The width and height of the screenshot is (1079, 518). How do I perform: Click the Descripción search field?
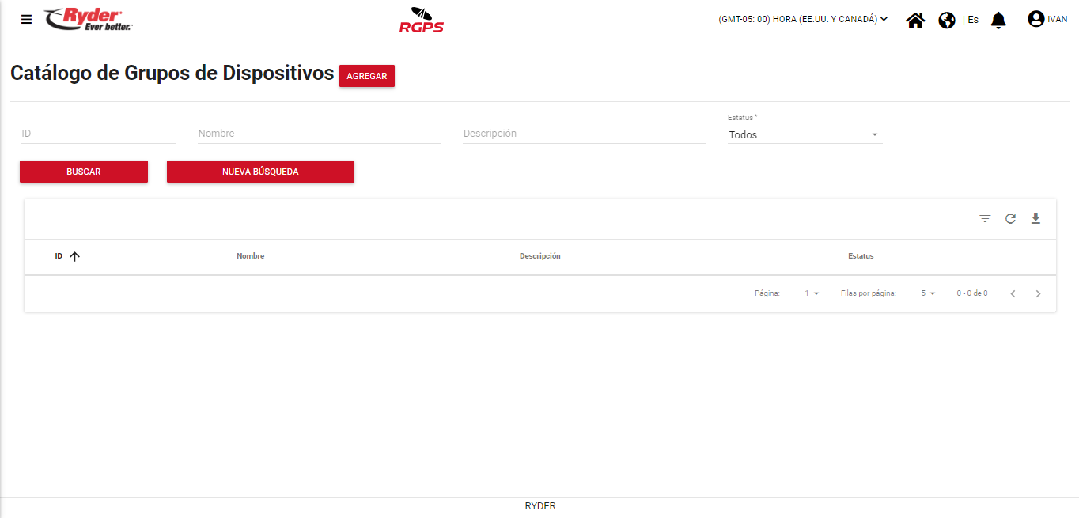pyautogui.click(x=584, y=134)
